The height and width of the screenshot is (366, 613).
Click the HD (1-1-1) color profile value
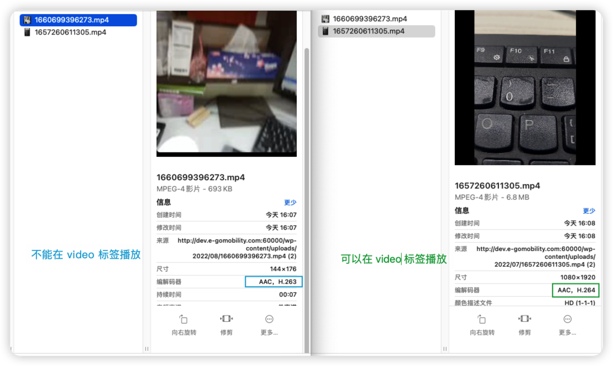coord(580,303)
